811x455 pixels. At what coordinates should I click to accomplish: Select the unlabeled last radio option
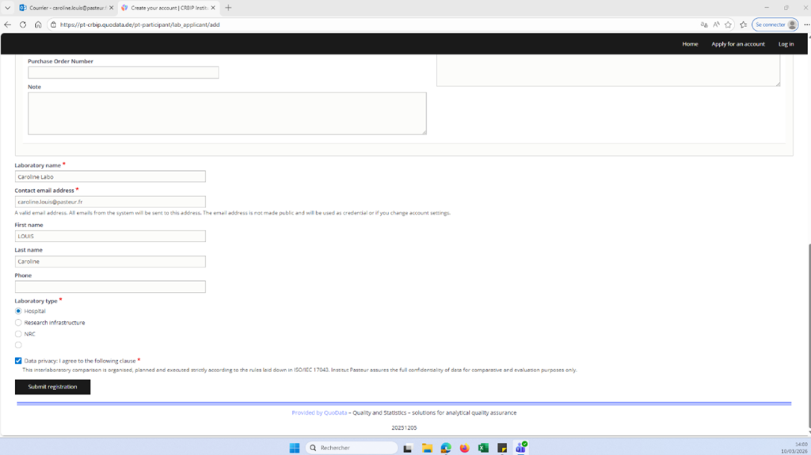click(x=18, y=345)
